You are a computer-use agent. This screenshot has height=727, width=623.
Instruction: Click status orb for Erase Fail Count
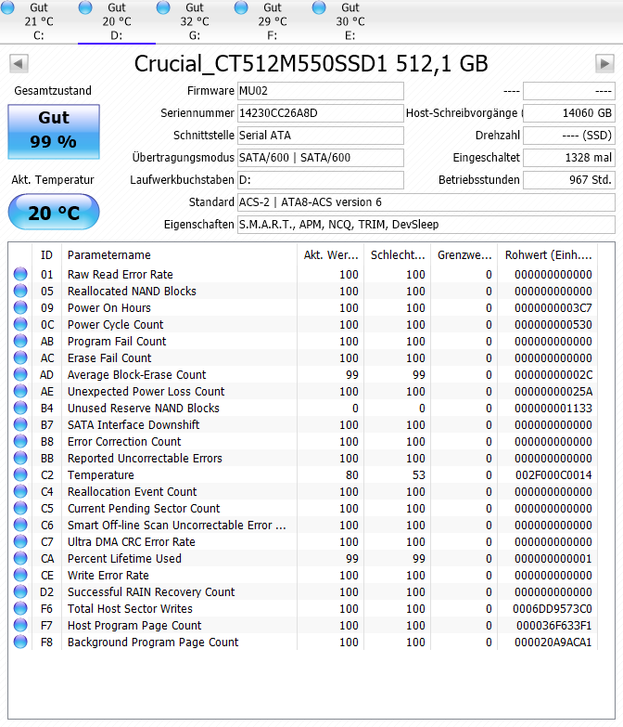tap(20, 357)
